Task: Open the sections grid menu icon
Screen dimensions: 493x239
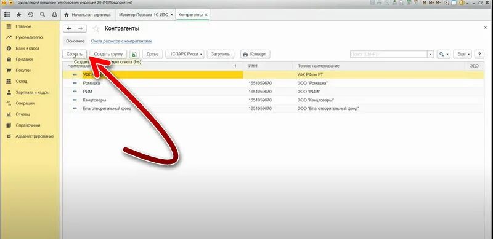Action: click(x=7, y=14)
